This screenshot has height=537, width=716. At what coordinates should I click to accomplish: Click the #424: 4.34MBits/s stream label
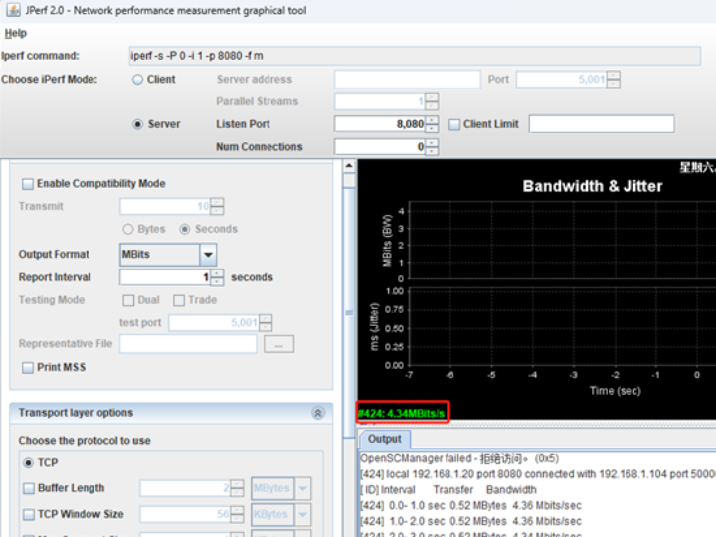[402, 414]
